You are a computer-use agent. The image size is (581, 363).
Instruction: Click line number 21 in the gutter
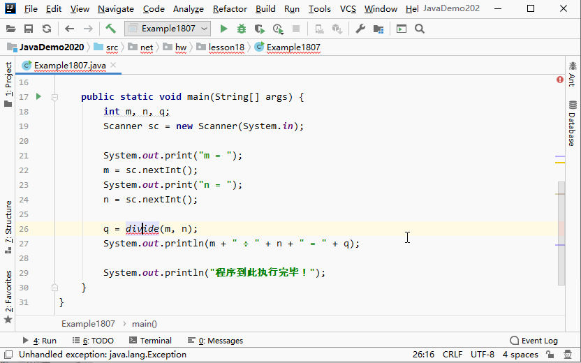[x=24, y=156]
